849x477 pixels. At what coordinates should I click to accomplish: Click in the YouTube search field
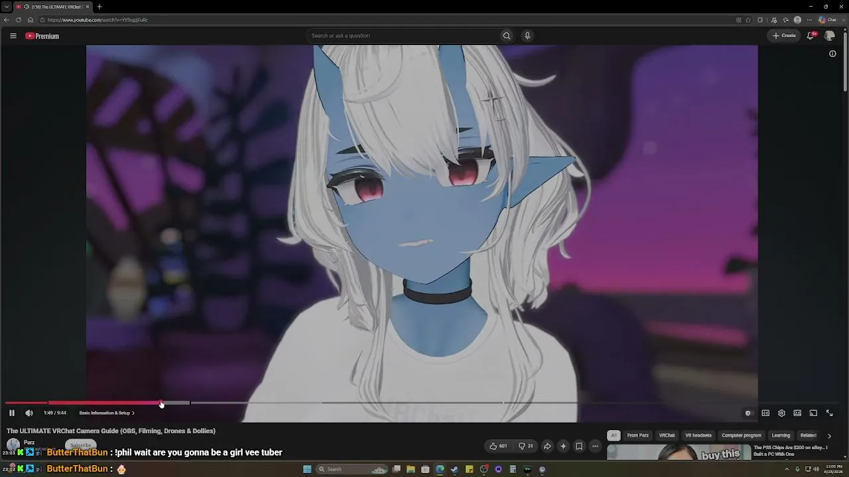click(404, 36)
